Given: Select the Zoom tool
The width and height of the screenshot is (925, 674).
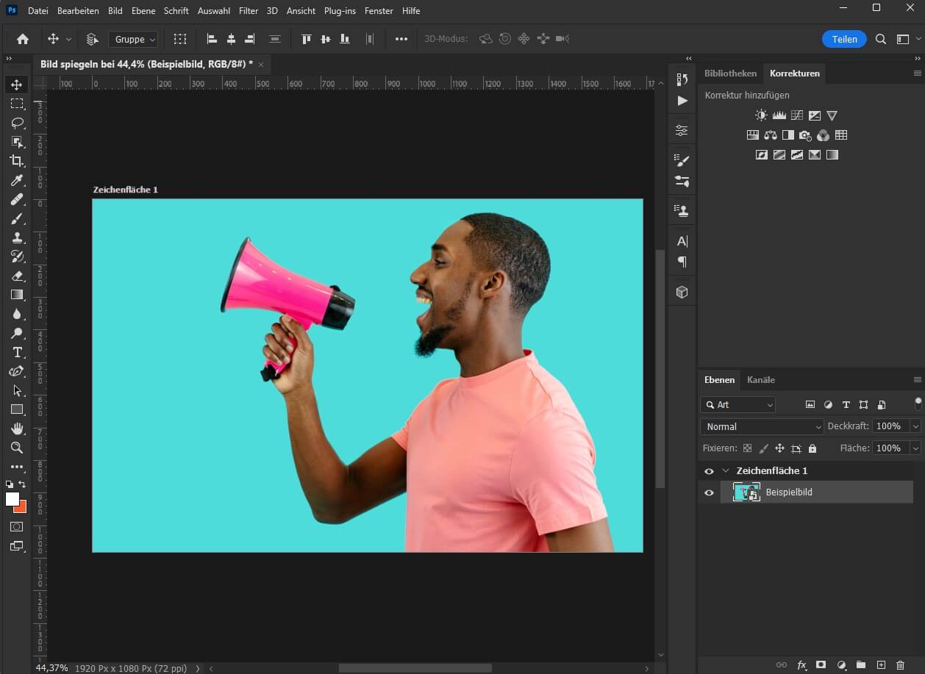Looking at the screenshot, I should 18,448.
